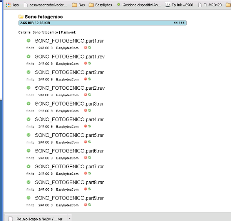231x221 pixels.
Task: Open the EasyBytes bookmark folder
Action: [100, 5]
